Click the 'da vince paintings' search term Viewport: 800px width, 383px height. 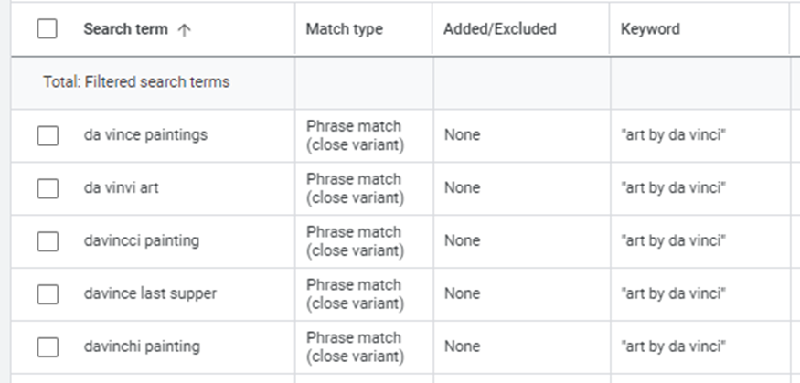point(145,135)
